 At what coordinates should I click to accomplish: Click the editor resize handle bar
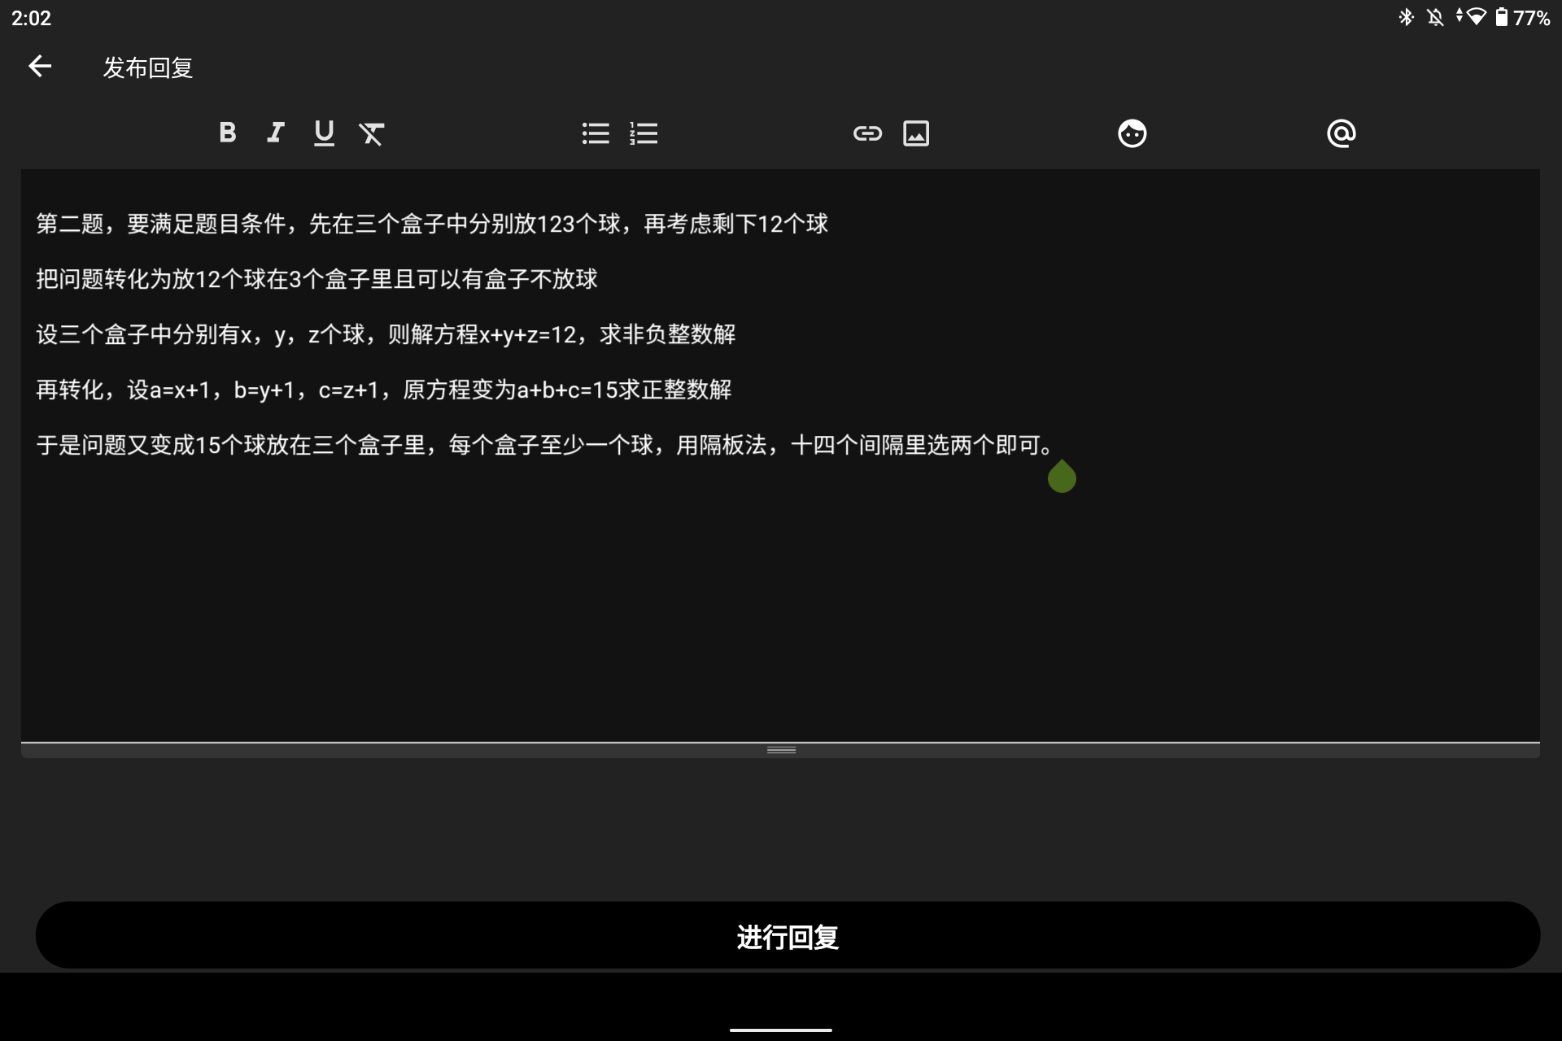[x=781, y=750]
